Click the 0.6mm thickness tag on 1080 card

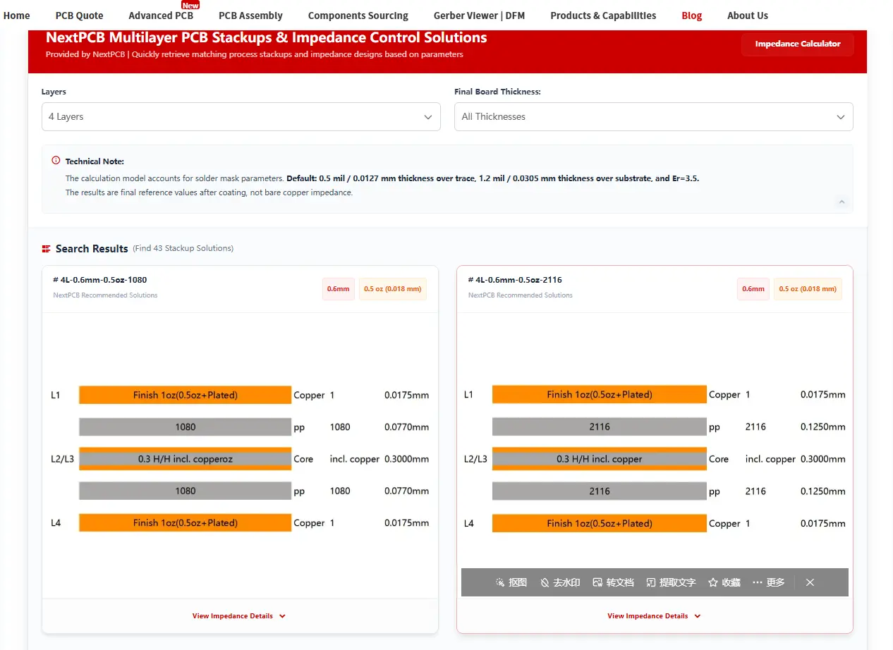pyautogui.click(x=338, y=289)
